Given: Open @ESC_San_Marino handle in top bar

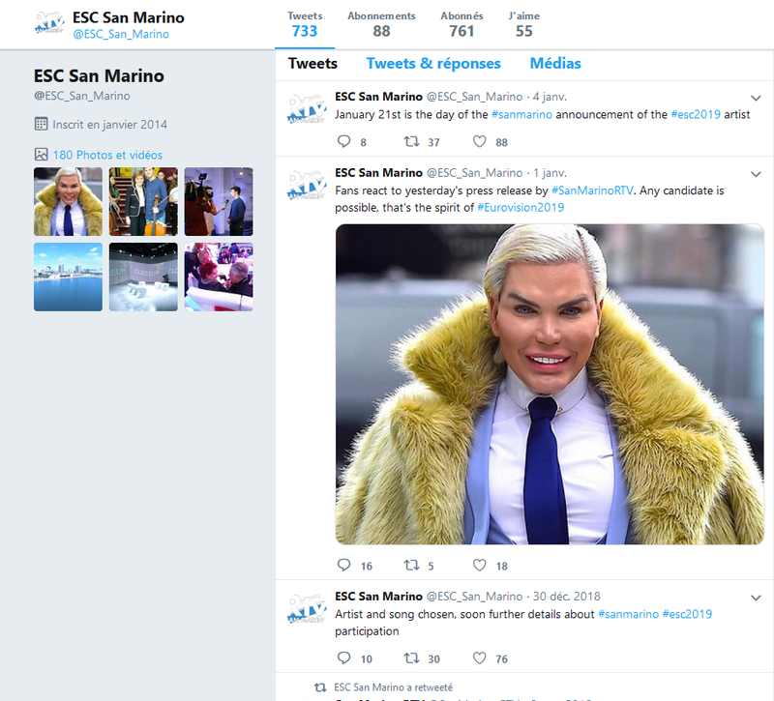Looking at the screenshot, I should (121, 34).
